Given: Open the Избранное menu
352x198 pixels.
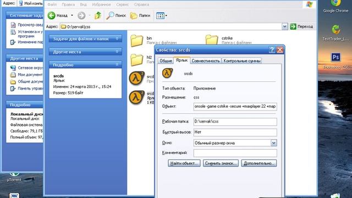Looking at the screenshot, I should click(101, 4).
